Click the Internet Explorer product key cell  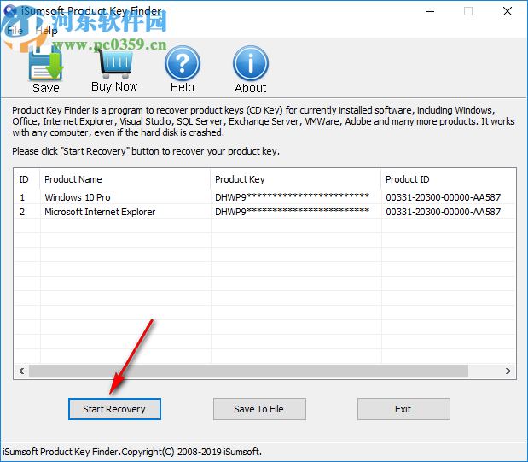[x=292, y=212]
